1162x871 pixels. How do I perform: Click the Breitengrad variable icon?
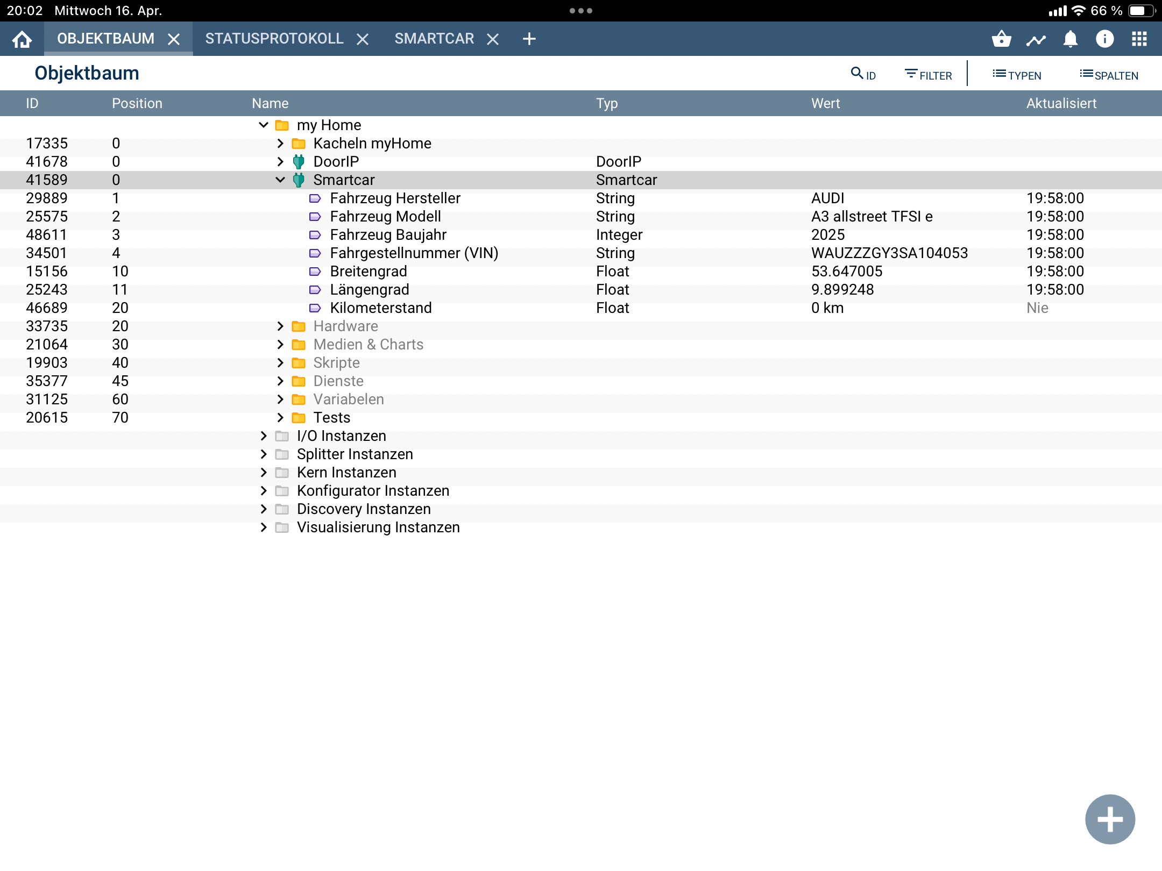tap(315, 272)
